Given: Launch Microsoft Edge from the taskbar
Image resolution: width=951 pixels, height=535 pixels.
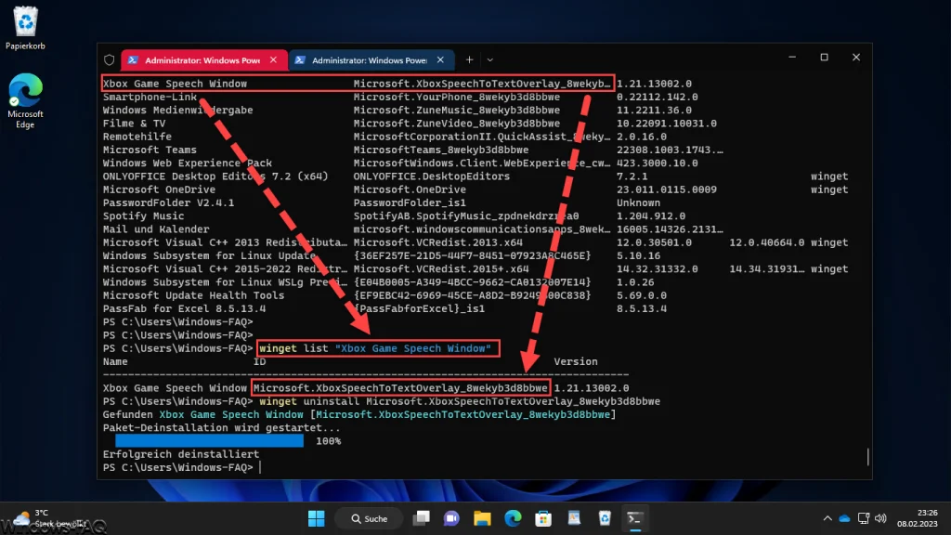Looking at the screenshot, I should click(513, 518).
